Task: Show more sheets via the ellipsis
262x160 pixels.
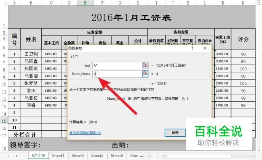Action: tap(141, 156)
